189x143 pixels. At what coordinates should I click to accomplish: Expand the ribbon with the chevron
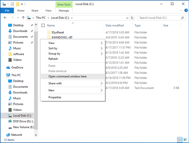(181, 10)
